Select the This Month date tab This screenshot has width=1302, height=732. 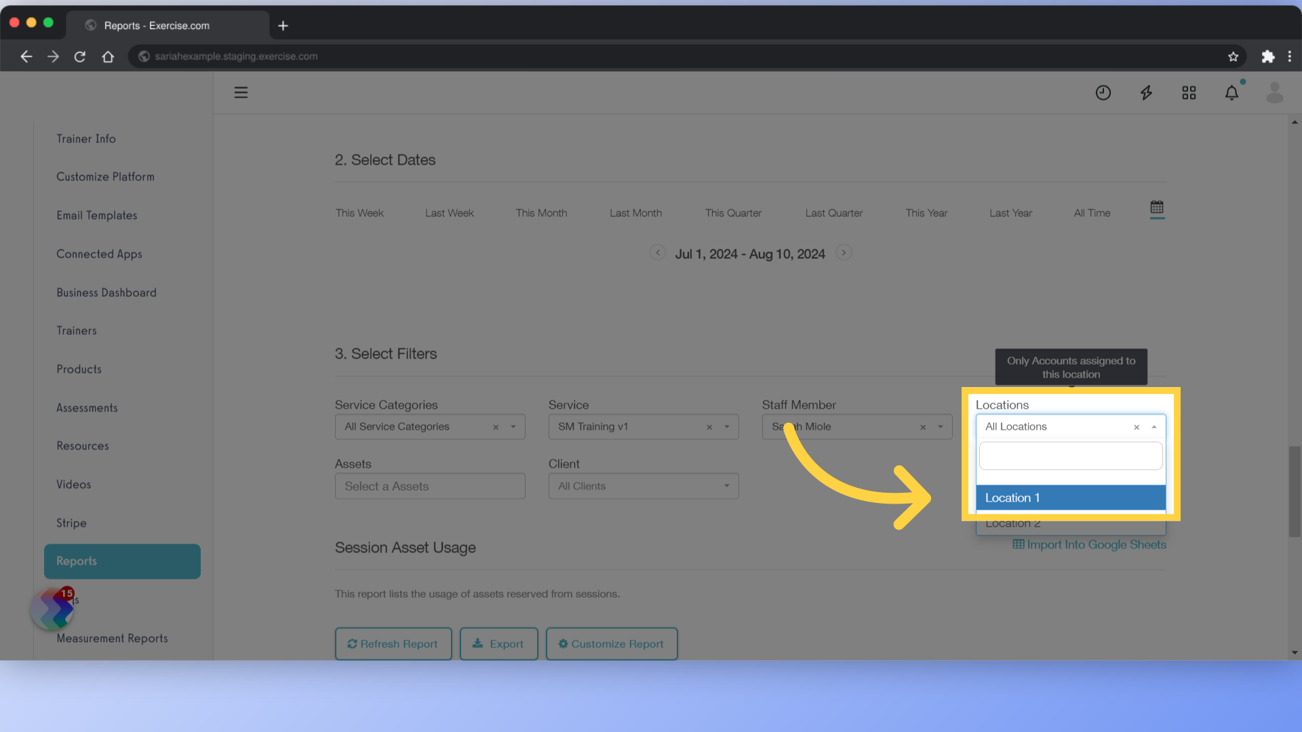(x=541, y=213)
